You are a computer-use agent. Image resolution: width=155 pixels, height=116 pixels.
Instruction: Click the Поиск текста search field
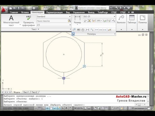coord(52,21)
